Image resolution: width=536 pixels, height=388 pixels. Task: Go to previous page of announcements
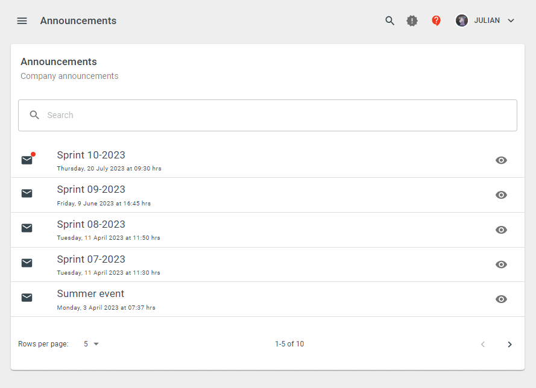pyautogui.click(x=483, y=344)
